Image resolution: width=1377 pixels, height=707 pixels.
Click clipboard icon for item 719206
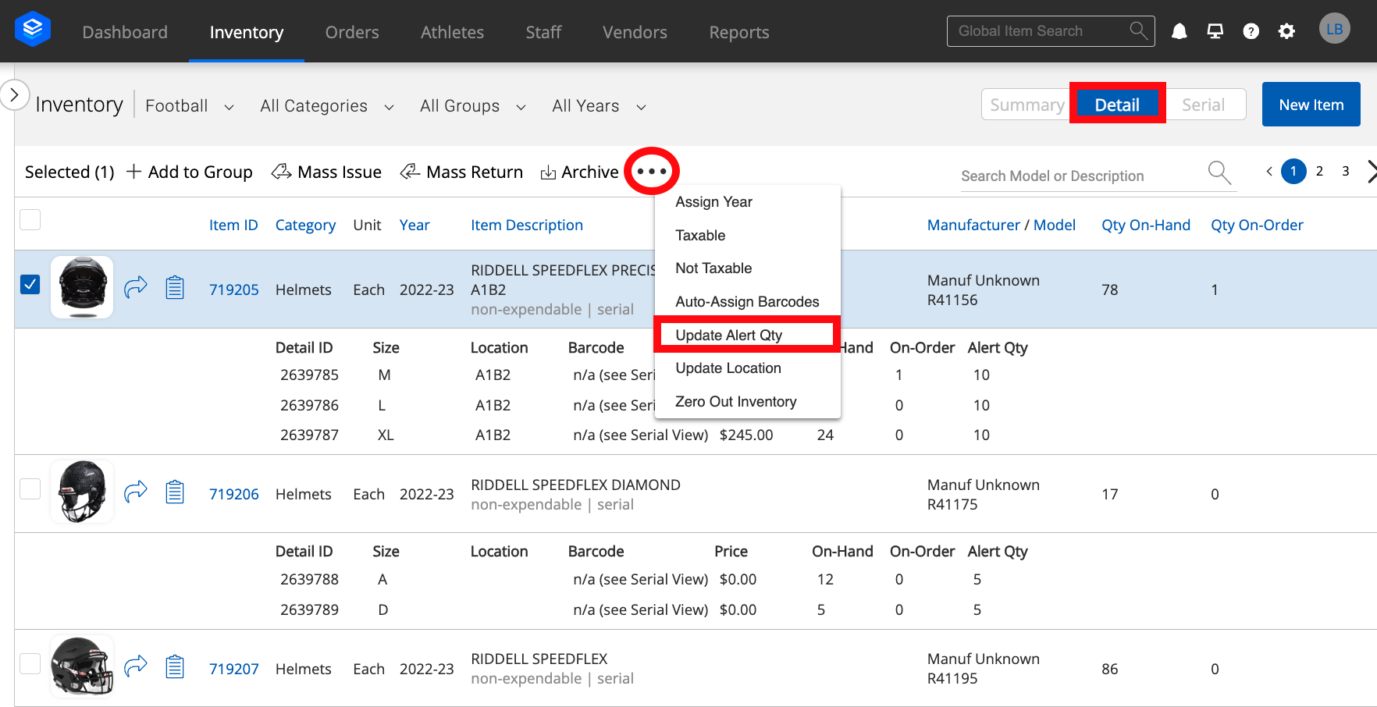pyautogui.click(x=175, y=492)
